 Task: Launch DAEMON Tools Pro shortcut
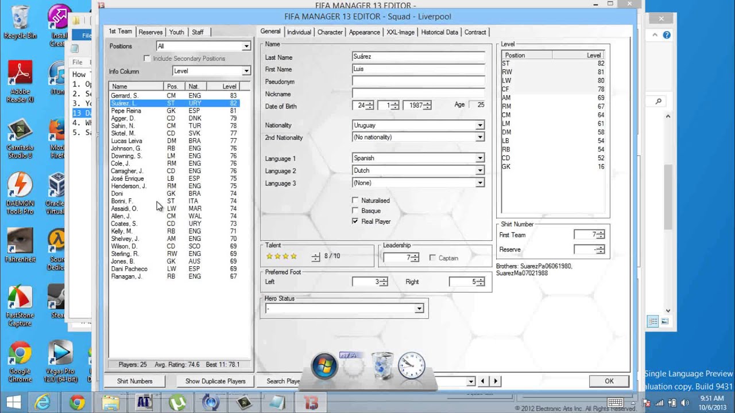click(21, 194)
